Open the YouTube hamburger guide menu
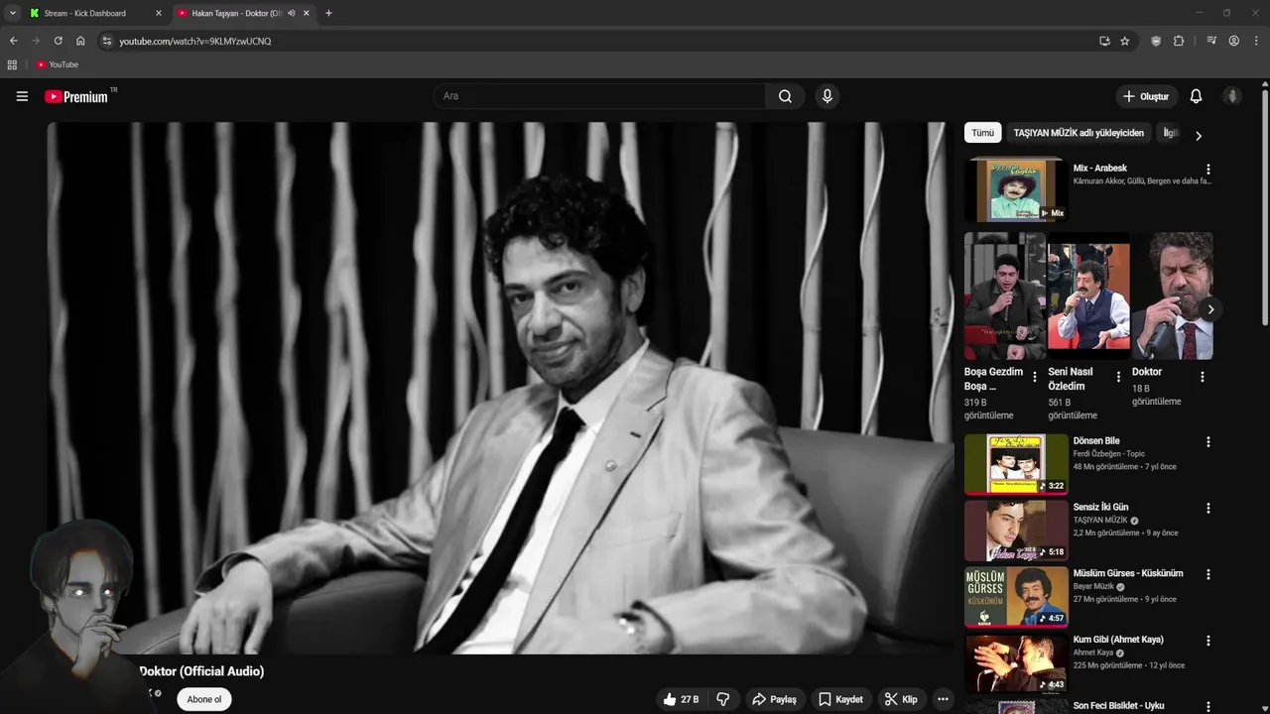 [22, 96]
